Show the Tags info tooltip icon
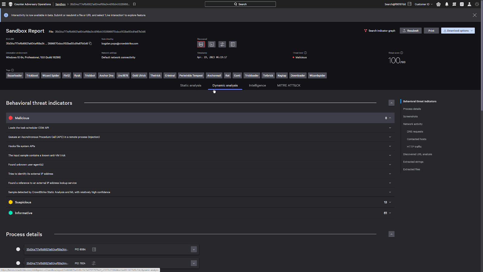 pyautogui.click(x=12, y=70)
